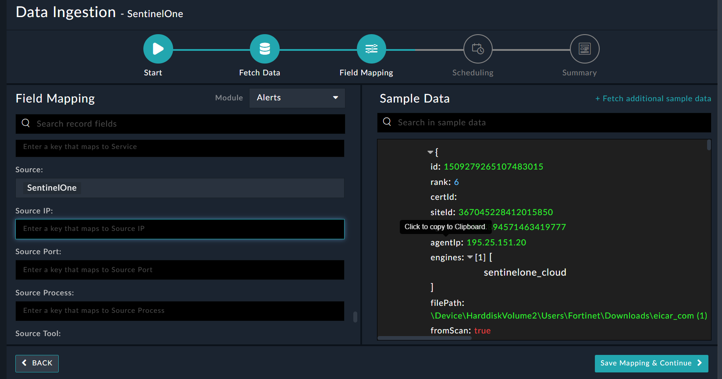Click the Field Mapping sliders icon

click(371, 49)
